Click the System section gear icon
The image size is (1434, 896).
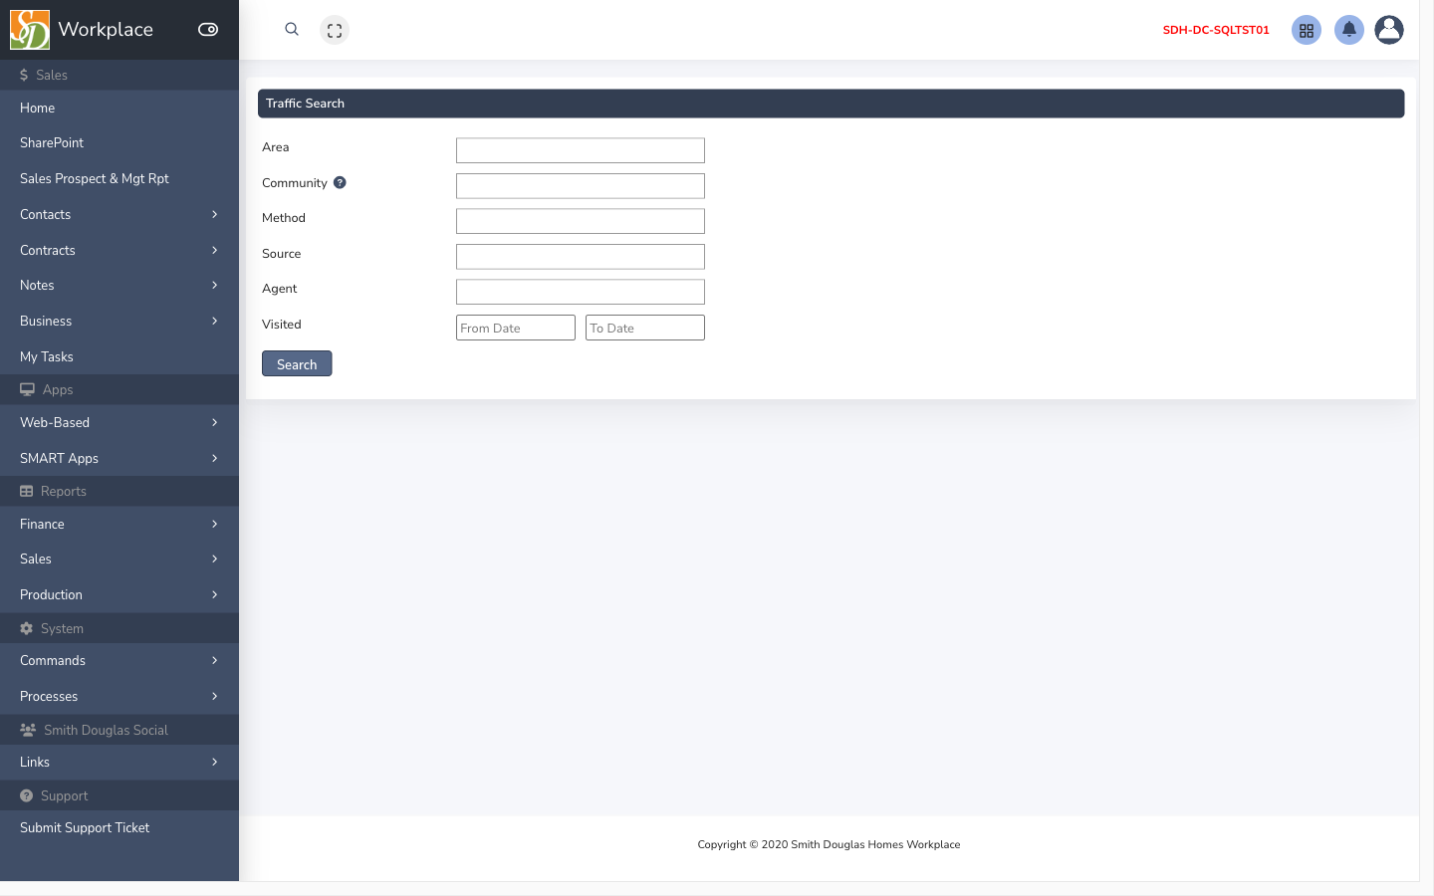[x=27, y=628]
